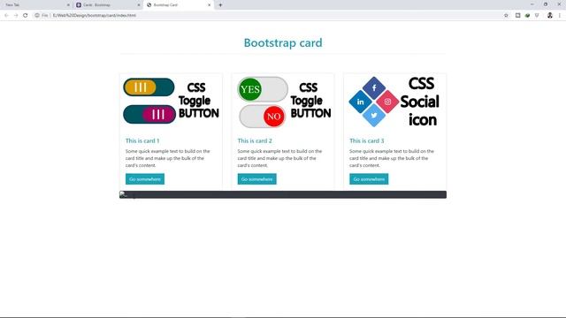The width and height of the screenshot is (566, 318).
Task: Toggle the yellow knob switch in card 1
Action: click(x=149, y=87)
